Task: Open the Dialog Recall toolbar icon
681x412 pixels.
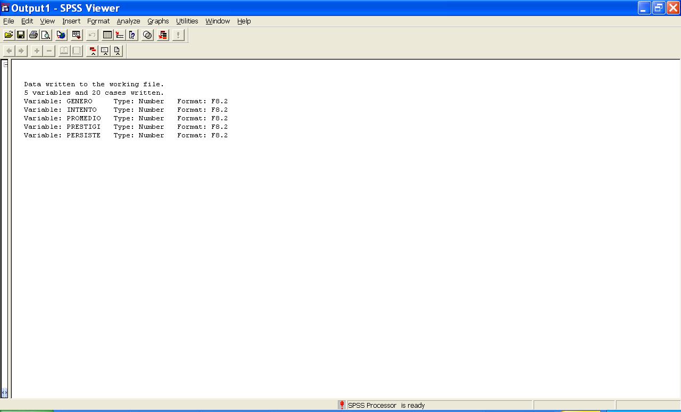Action: coord(77,35)
